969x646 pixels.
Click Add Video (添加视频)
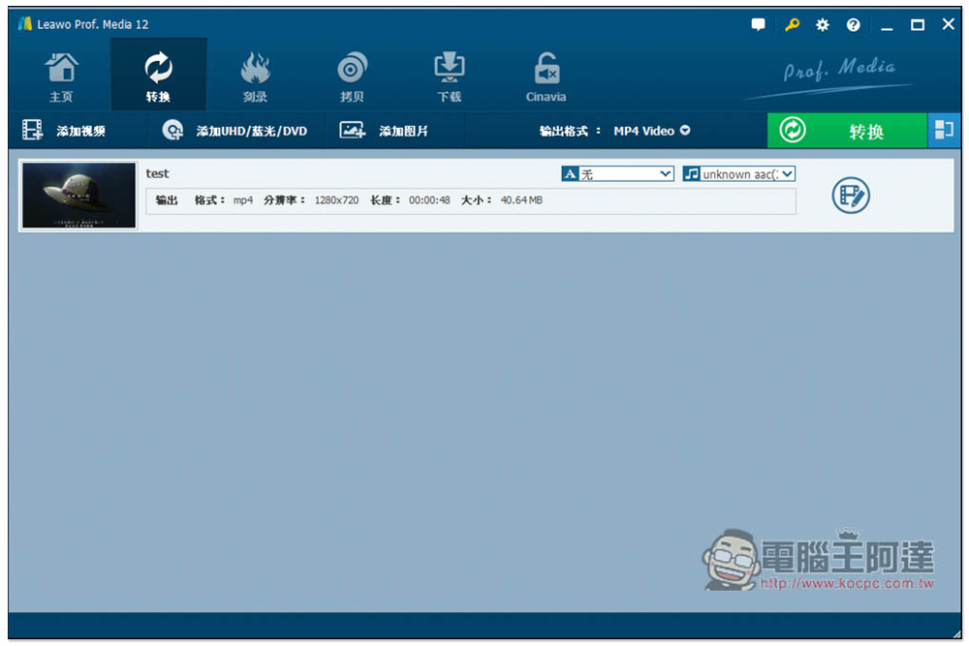pos(64,131)
